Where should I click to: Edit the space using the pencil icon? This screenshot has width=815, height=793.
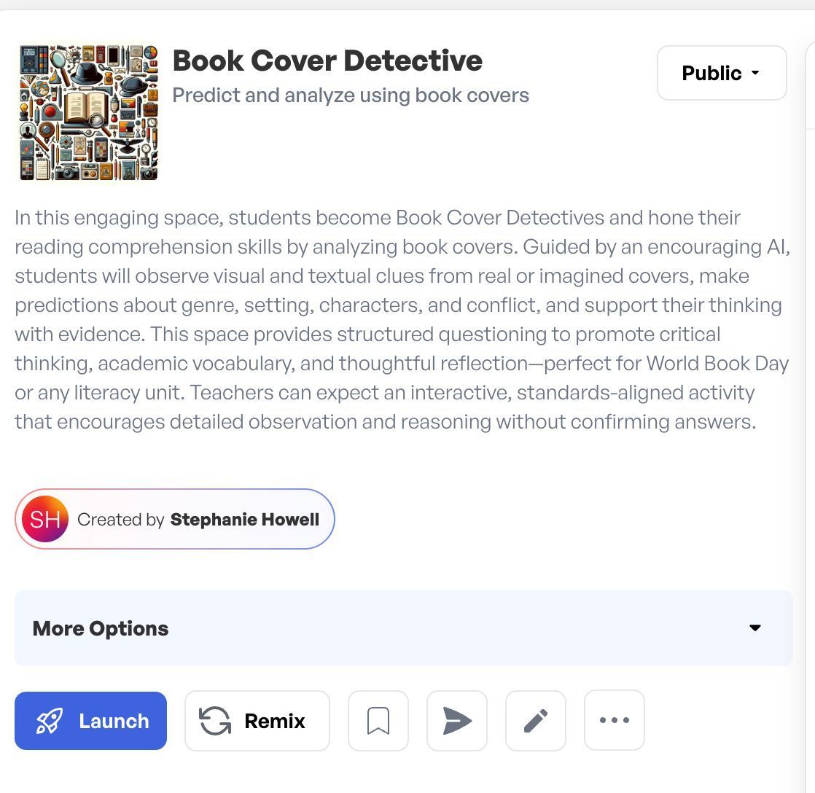coord(535,720)
